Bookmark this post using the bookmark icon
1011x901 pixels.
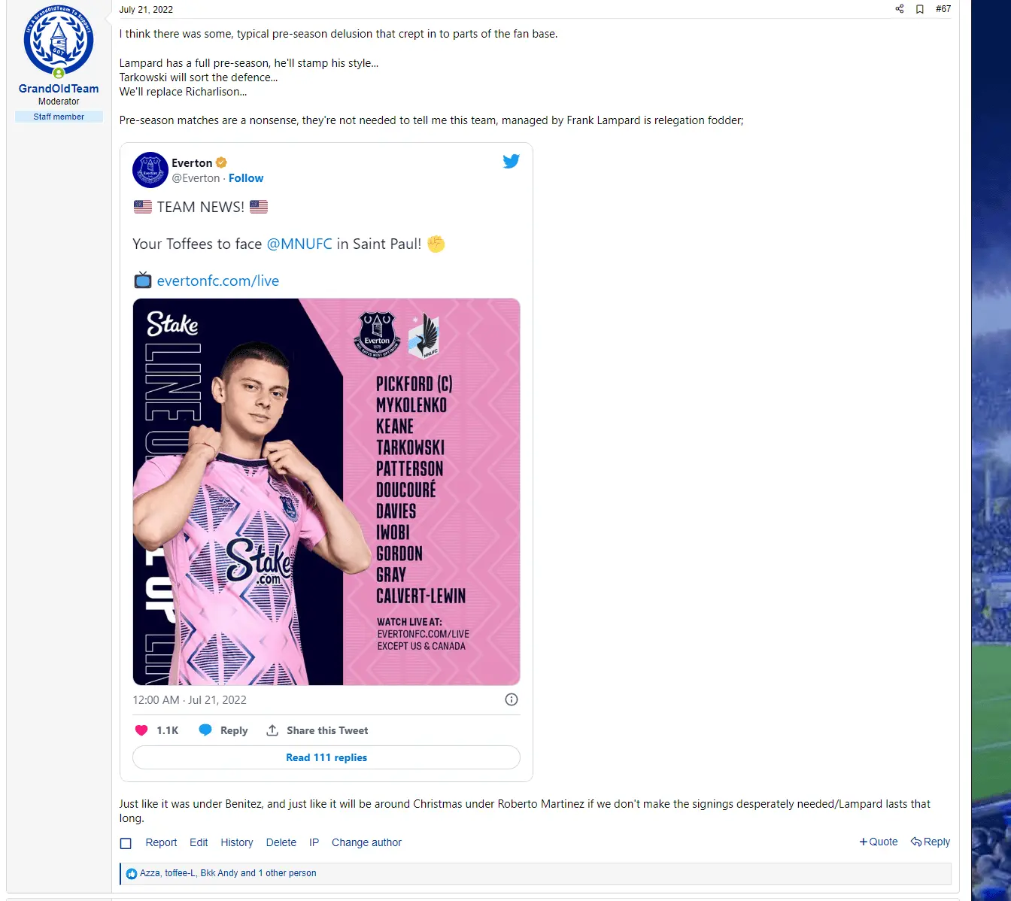click(x=919, y=9)
